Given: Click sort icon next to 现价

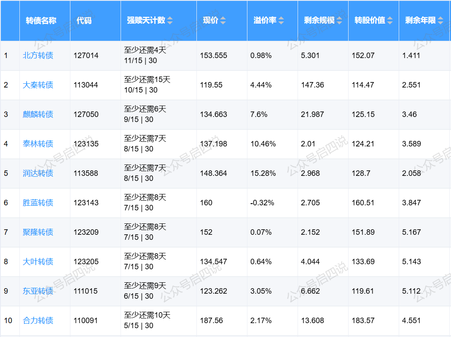Looking at the screenshot, I should click(x=223, y=21).
